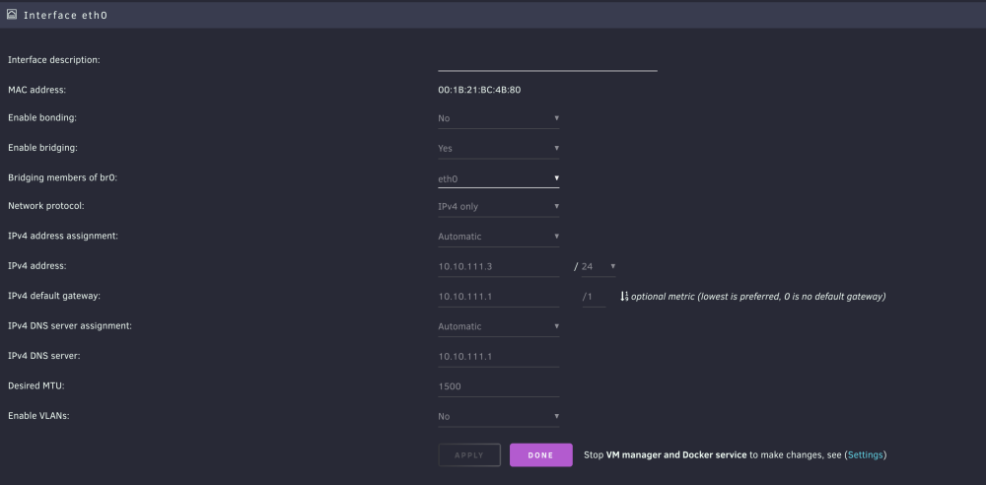Click the Desired MTU field
The height and width of the screenshot is (485, 986).
[499, 386]
